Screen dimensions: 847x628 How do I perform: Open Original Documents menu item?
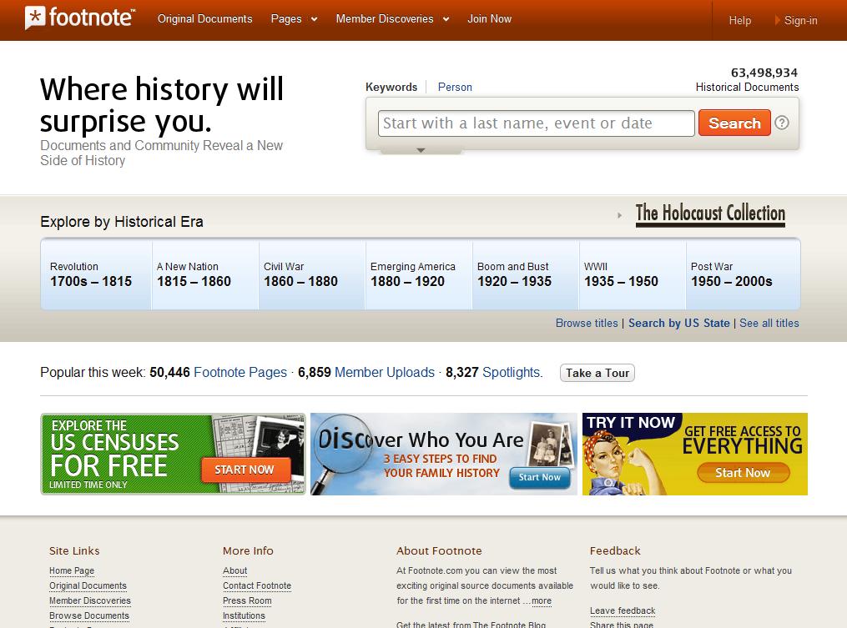pos(204,19)
